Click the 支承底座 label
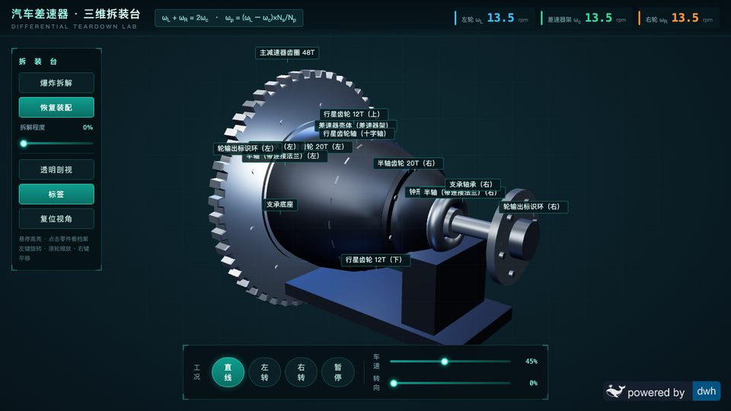The height and width of the screenshot is (411, 731). 279,205
